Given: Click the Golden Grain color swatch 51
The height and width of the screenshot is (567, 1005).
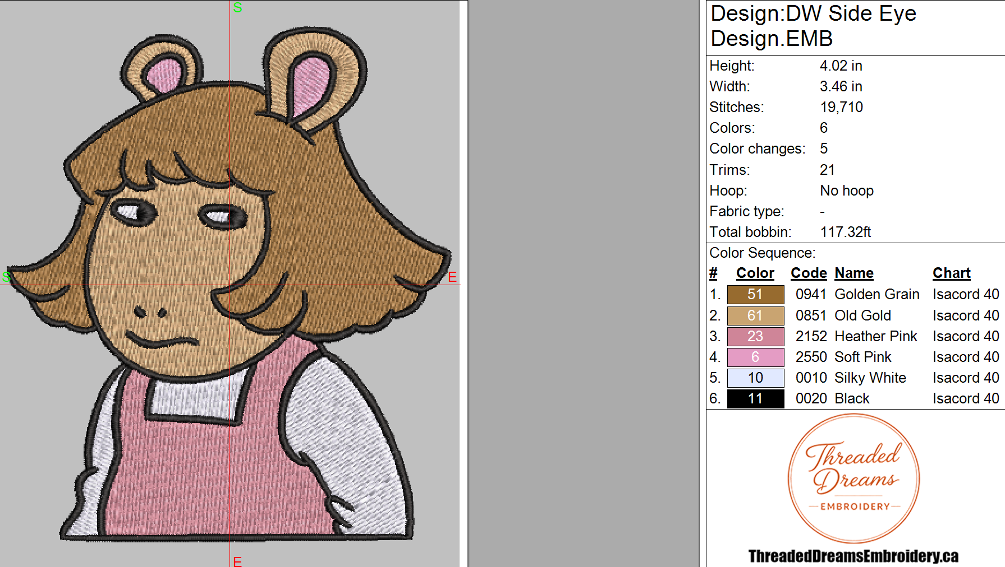Looking at the screenshot, I should (x=755, y=294).
